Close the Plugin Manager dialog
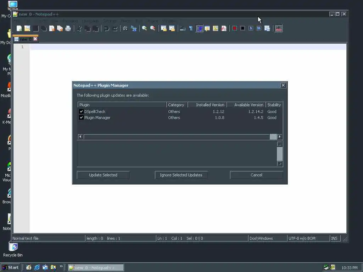The image size is (363, 272). pos(283,85)
